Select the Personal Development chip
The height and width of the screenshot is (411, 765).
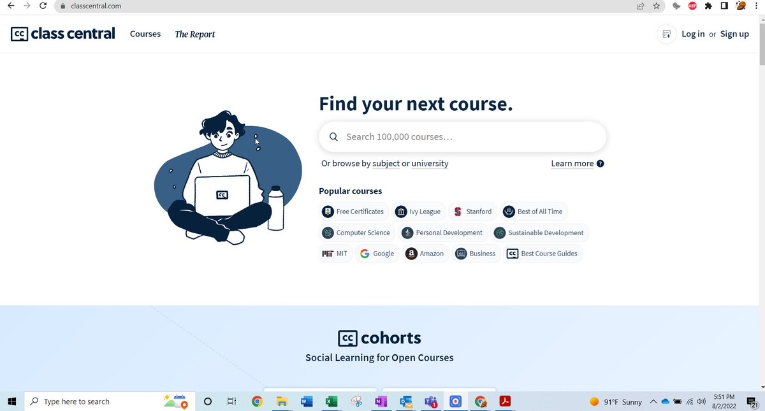pyautogui.click(x=443, y=233)
